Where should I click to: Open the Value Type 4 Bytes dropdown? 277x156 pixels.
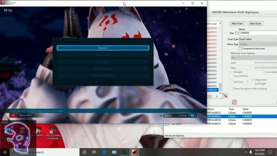pos(258,44)
